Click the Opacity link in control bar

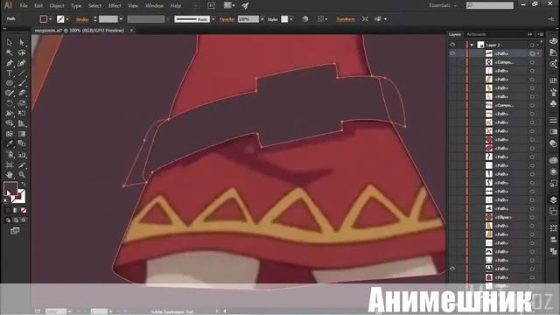point(227,19)
